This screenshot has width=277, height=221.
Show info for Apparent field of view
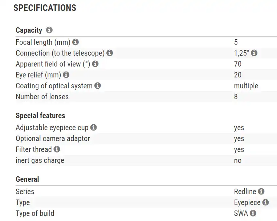point(95,64)
